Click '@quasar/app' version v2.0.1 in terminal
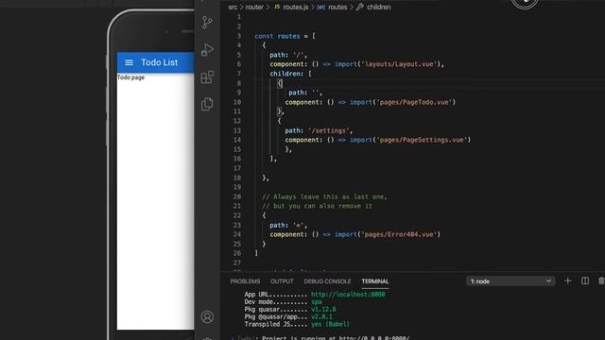Viewport: 605px width, 340px height. click(321, 317)
